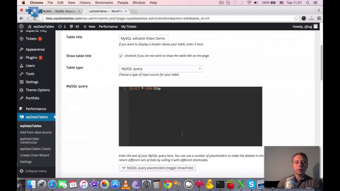Click the Howdy, cjbug account menu

(x=305, y=27)
